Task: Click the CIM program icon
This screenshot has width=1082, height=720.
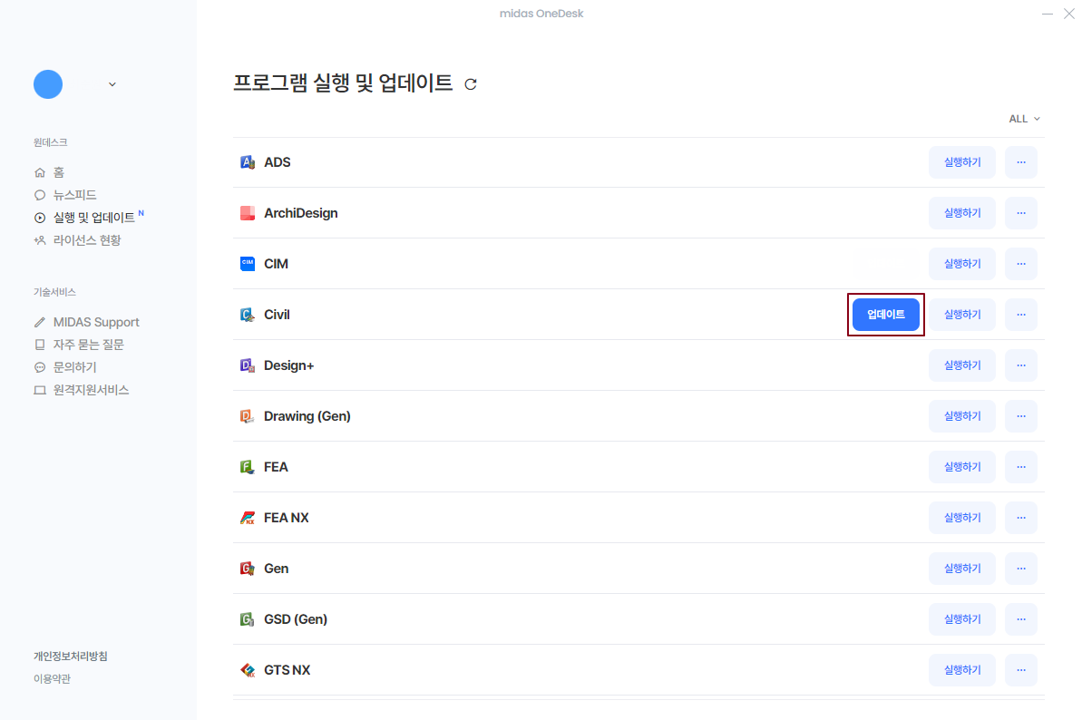Action: [247, 264]
